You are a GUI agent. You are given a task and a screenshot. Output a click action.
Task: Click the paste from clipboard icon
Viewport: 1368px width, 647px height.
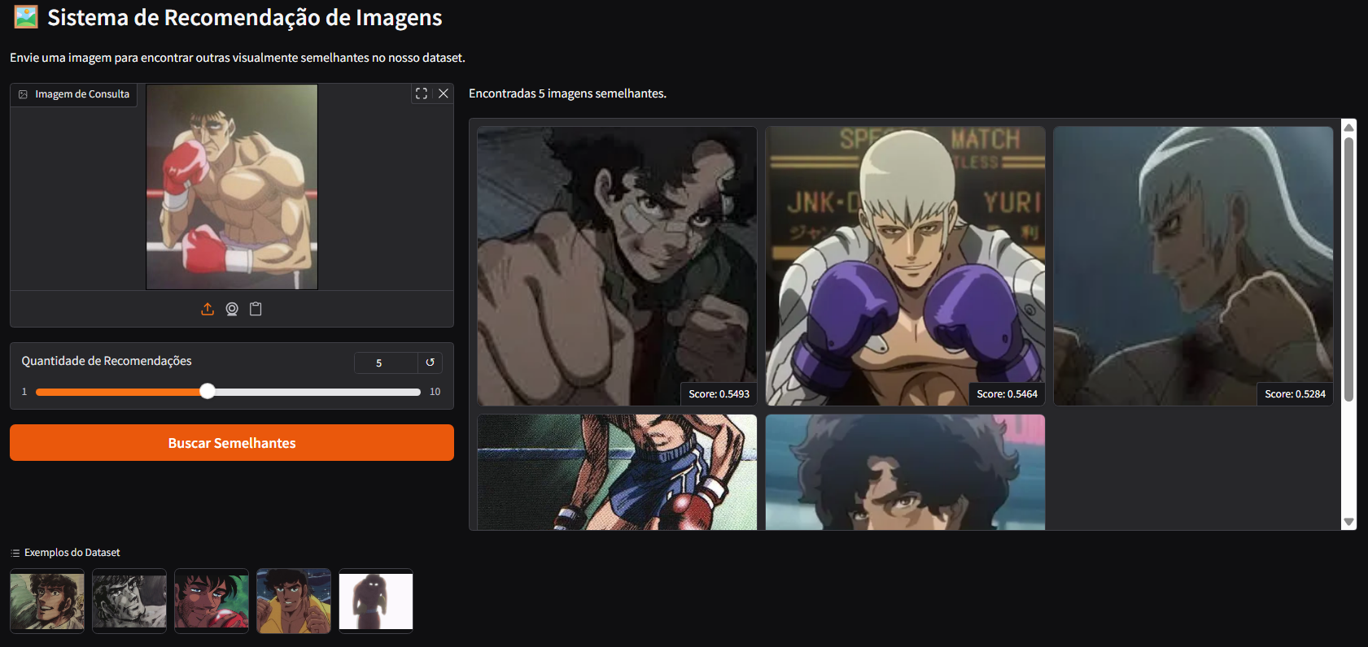(256, 309)
